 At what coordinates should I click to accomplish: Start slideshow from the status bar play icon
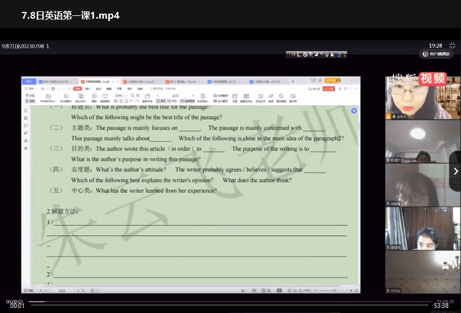279,291
